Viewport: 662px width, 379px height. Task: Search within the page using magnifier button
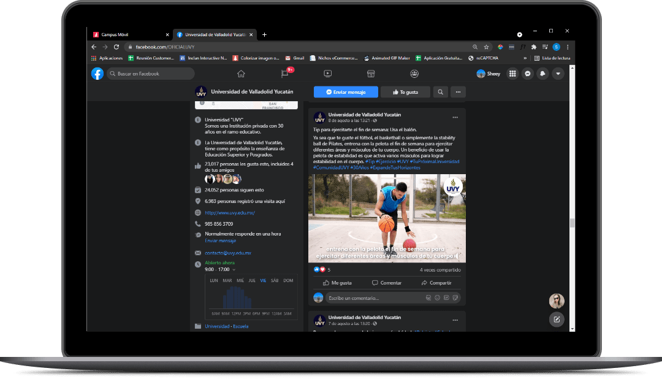point(440,92)
